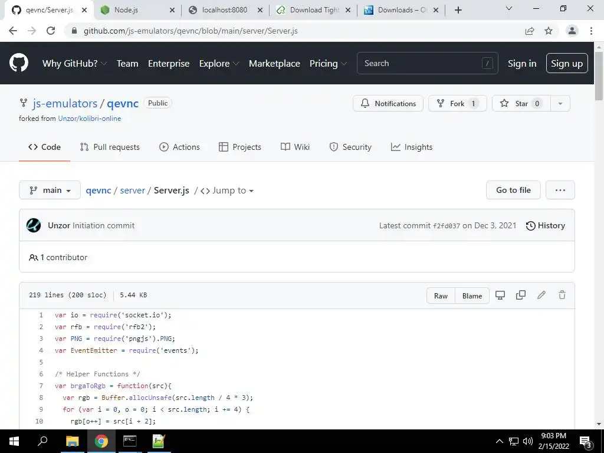This screenshot has height=453, width=604.
Task: Open the Actions tab
Action: [x=179, y=147]
